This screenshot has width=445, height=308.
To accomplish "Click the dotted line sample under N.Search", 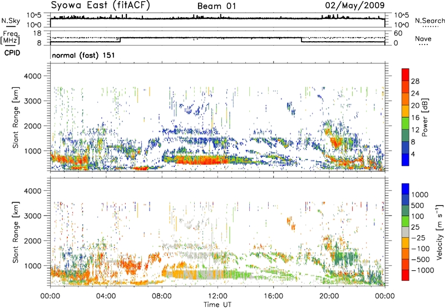I will tap(430, 27).
